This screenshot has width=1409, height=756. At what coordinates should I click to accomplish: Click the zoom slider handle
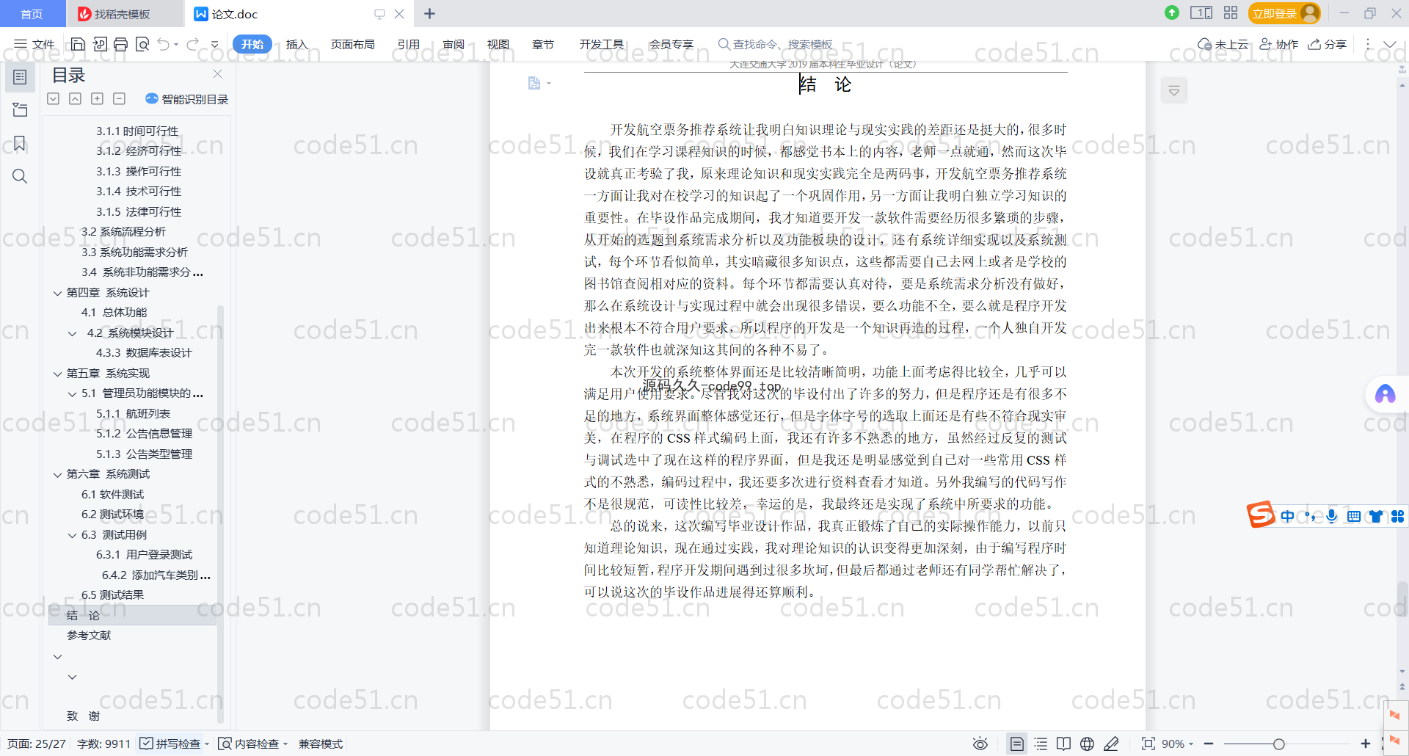coord(1278,744)
